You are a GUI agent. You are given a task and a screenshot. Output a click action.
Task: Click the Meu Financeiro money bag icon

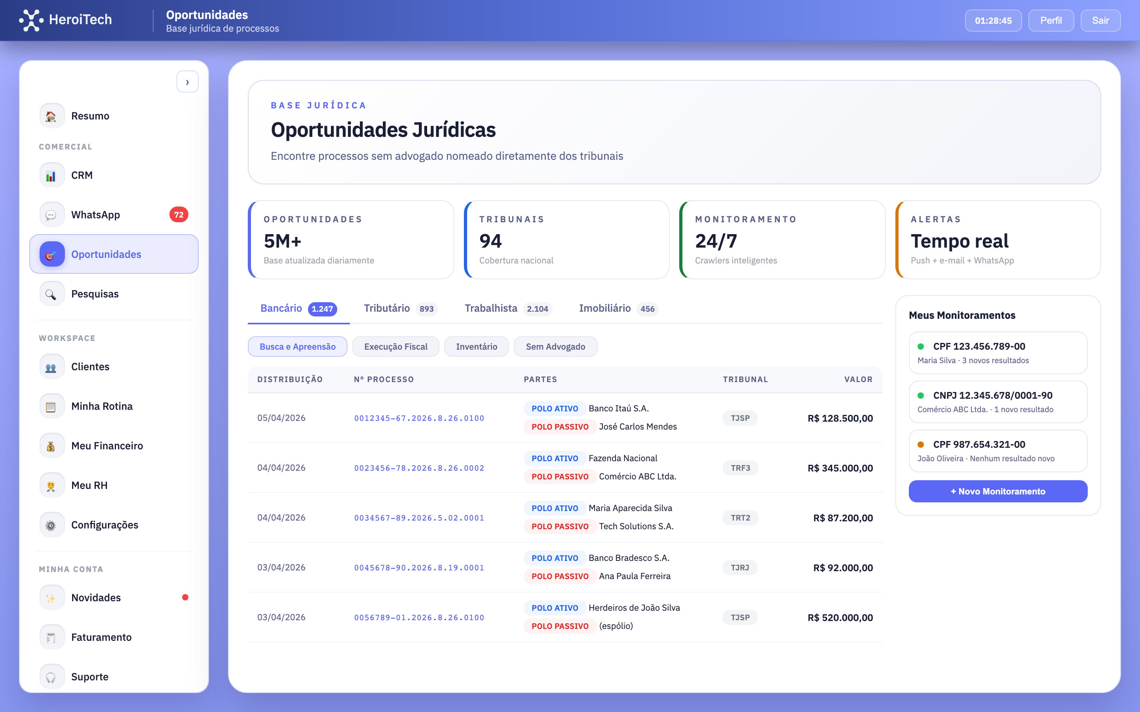tap(51, 446)
